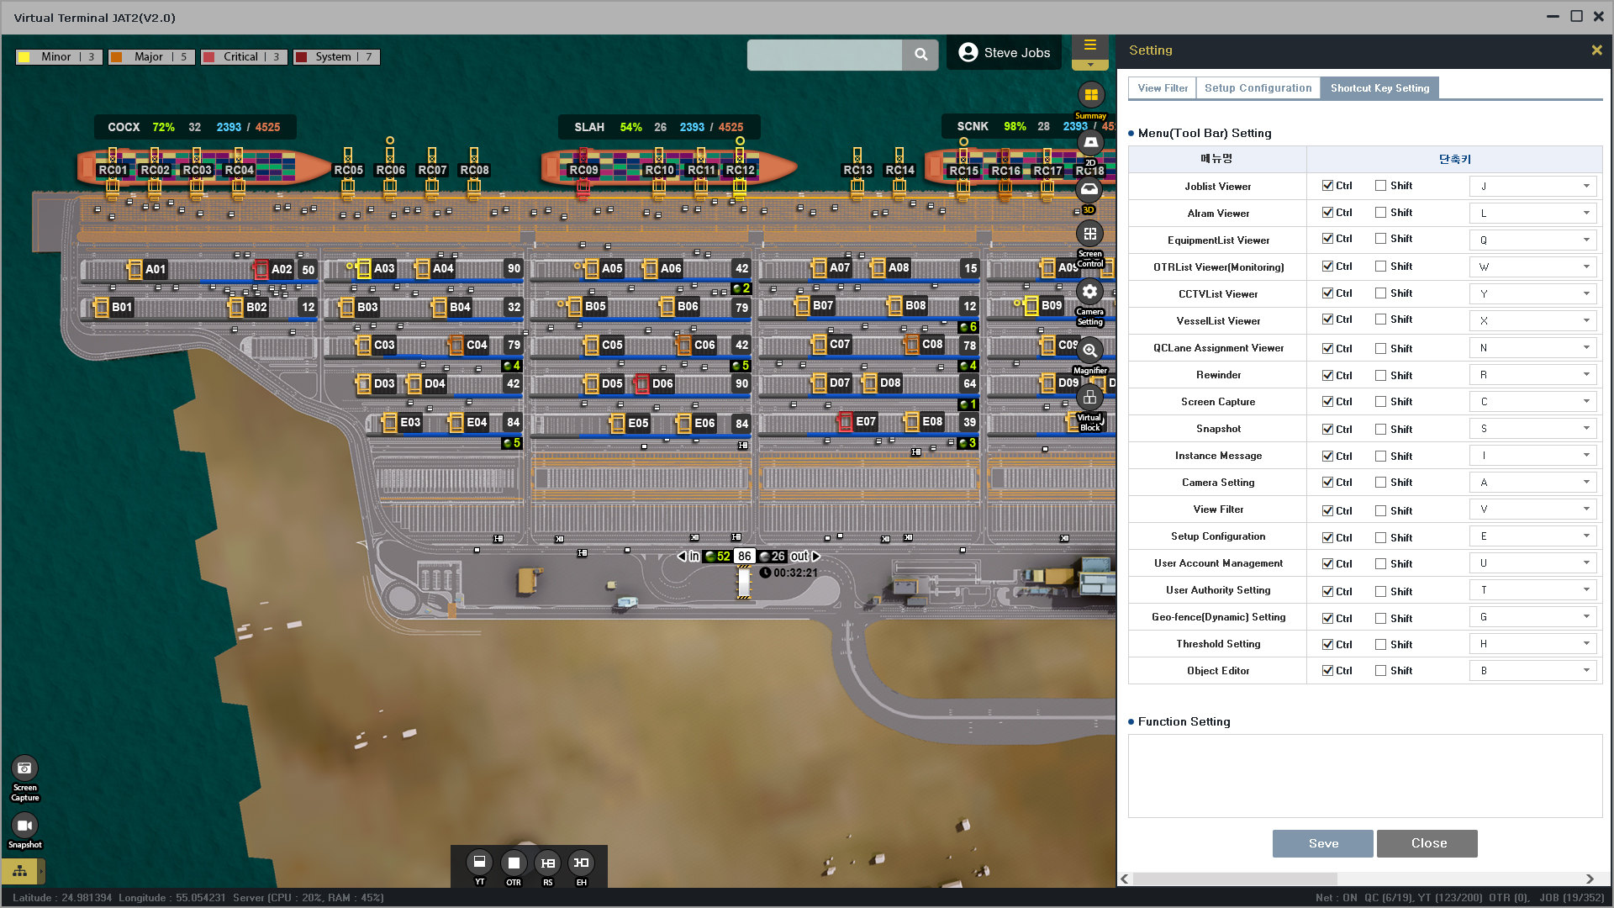1614x908 pixels.
Task: Click the search input field
Action: [x=824, y=55]
